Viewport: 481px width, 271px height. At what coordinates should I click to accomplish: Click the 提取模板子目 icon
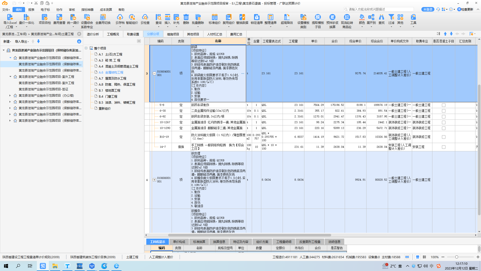point(318,17)
